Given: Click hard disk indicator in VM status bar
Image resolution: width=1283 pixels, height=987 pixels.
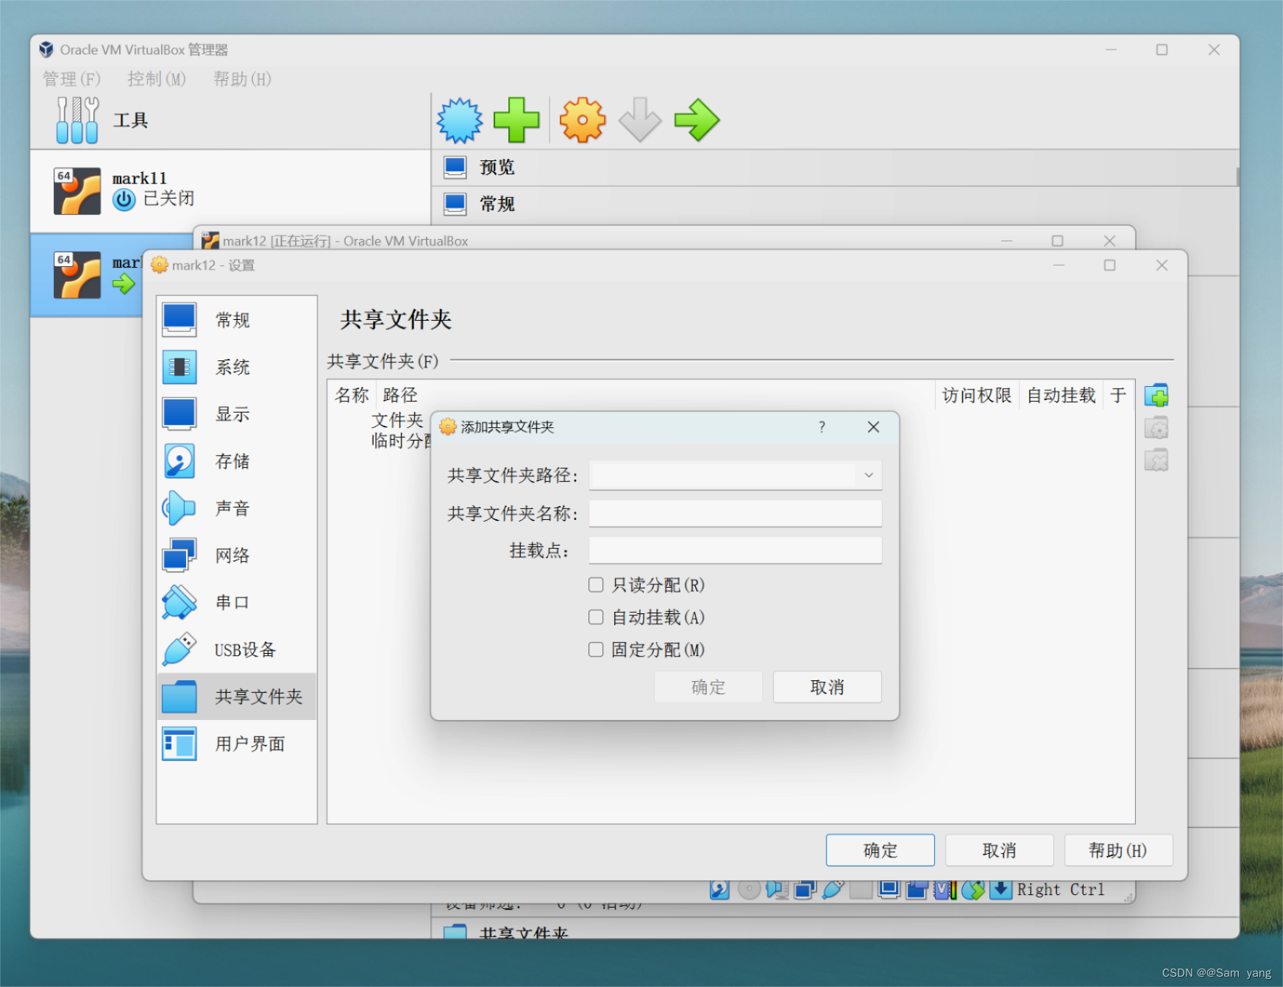Looking at the screenshot, I should tap(719, 890).
